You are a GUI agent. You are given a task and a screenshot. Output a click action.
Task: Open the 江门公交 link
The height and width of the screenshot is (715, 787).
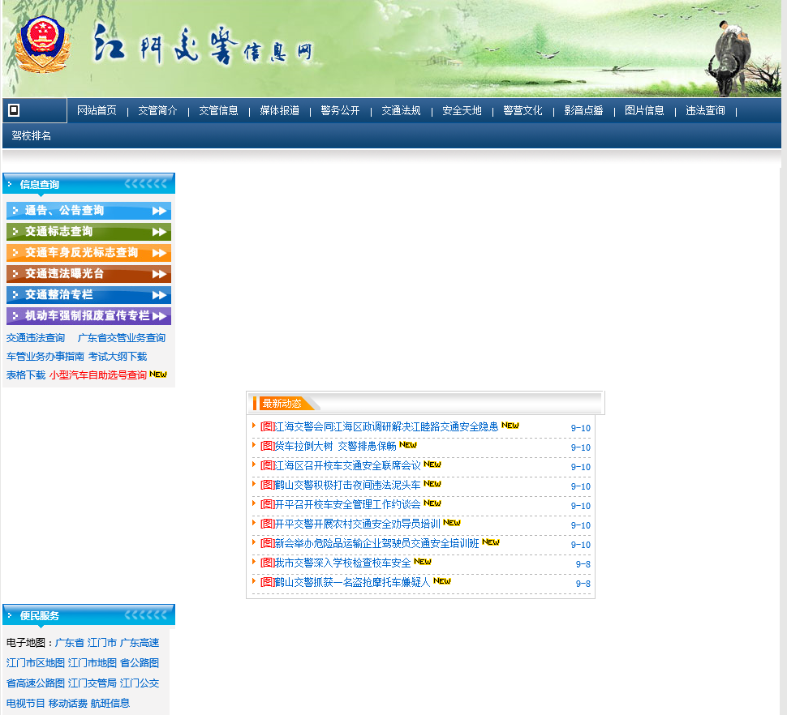(x=140, y=683)
